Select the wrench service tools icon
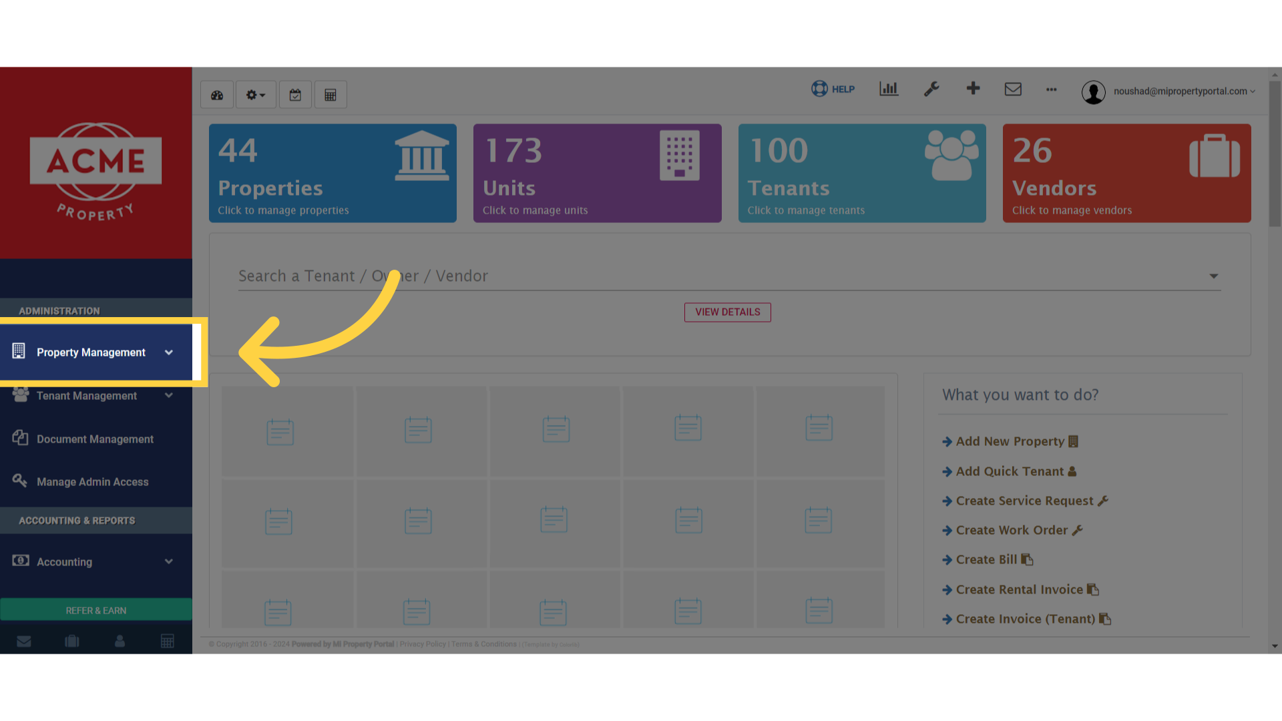1282x721 pixels. pos(932,89)
